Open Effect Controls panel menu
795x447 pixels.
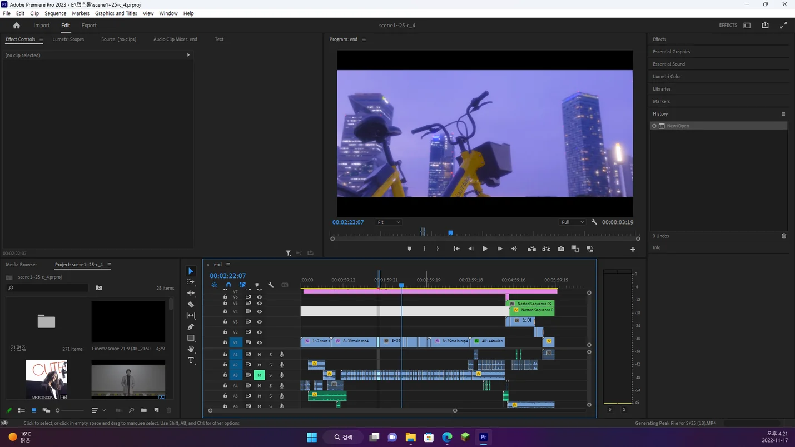(x=41, y=39)
